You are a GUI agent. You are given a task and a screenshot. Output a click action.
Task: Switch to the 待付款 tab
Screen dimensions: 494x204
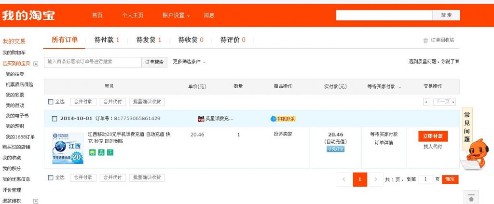107,40
